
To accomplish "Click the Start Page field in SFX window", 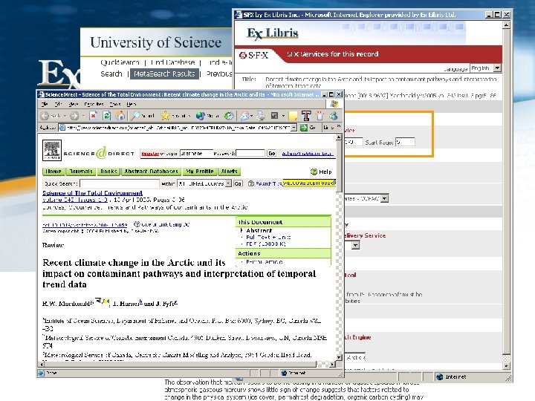I will [405, 142].
